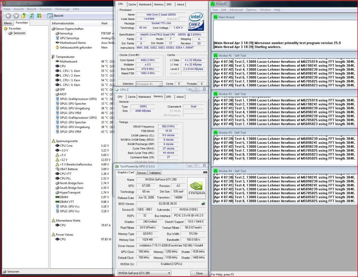Click the Refresh icon in EVEREST toolbar
Image resolution: width=358 pixels, height=277 pixels.
pyautogui.click(x=32, y=16)
